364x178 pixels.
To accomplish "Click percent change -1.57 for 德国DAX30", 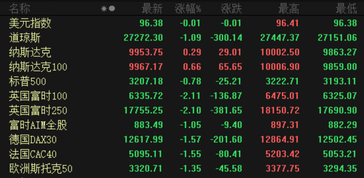I will click(190, 139).
